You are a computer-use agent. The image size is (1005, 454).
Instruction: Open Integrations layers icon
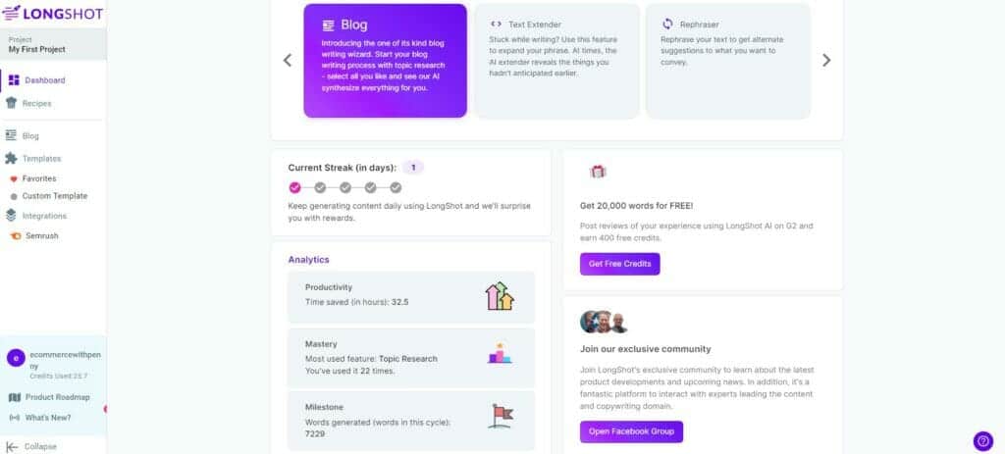[11, 216]
